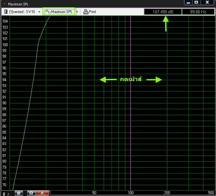
Task: Click the 76 dB axis label
Action: coord(4,185)
